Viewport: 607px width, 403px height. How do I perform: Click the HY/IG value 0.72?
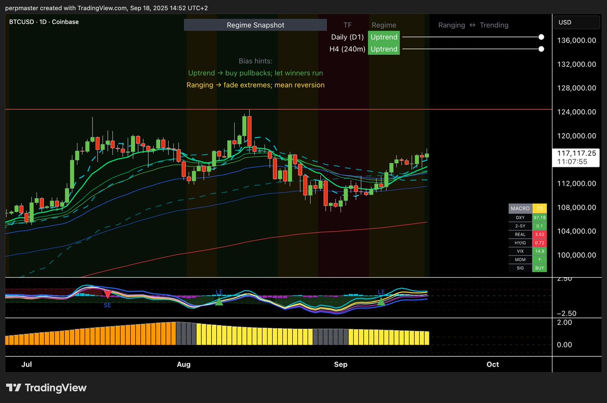tap(540, 243)
